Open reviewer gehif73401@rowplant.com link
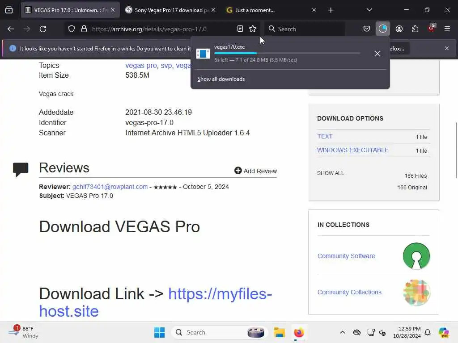This screenshot has height=343, width=458. click(x=110, y=187)
